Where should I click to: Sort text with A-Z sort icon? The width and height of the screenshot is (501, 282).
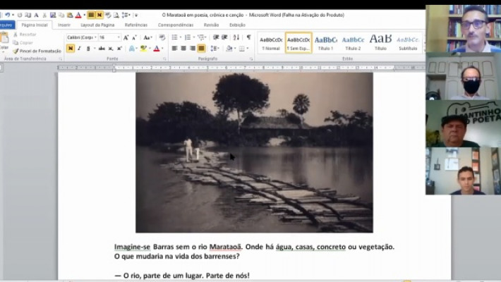[x=236, y=37]
